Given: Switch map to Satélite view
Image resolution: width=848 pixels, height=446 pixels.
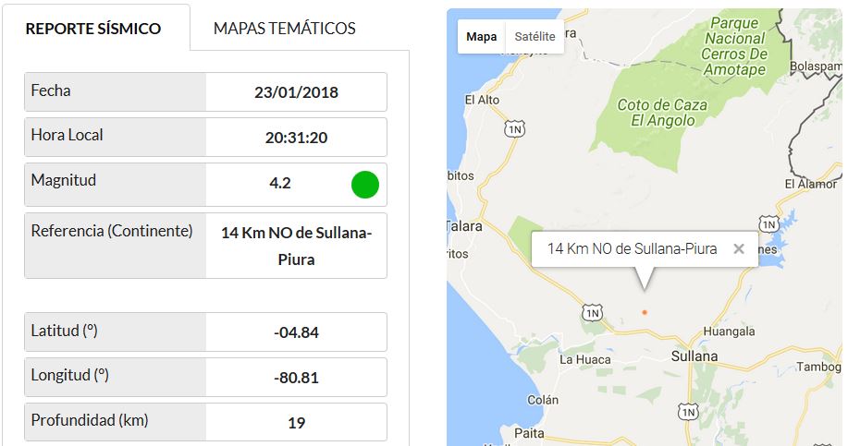Looking at the screenshot, I should coord(535,37).
